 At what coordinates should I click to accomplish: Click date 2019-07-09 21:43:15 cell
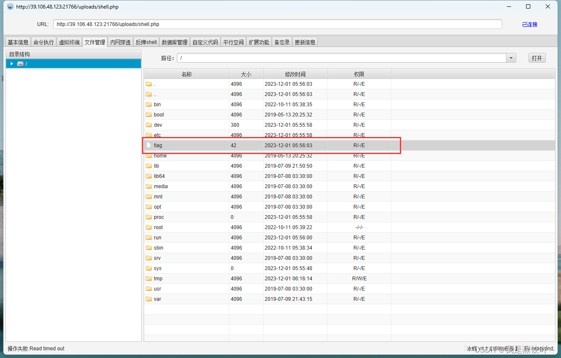(x=288, y=299)
